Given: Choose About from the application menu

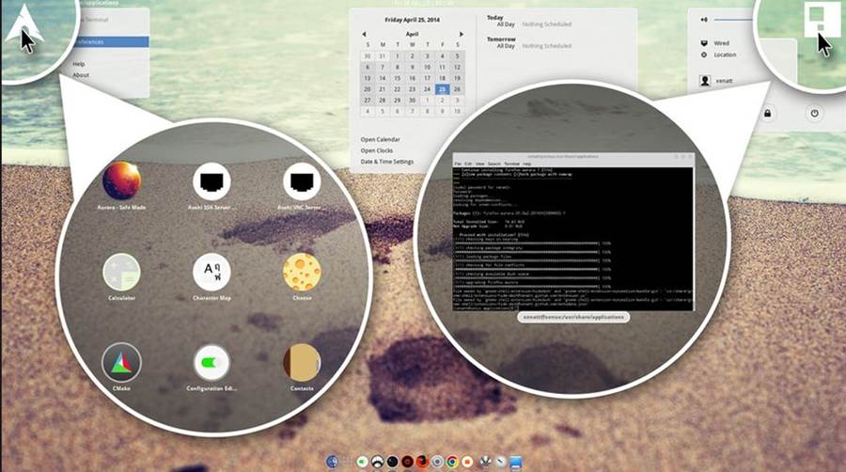Looking at the screenshot, I should (x=81, y=75).
